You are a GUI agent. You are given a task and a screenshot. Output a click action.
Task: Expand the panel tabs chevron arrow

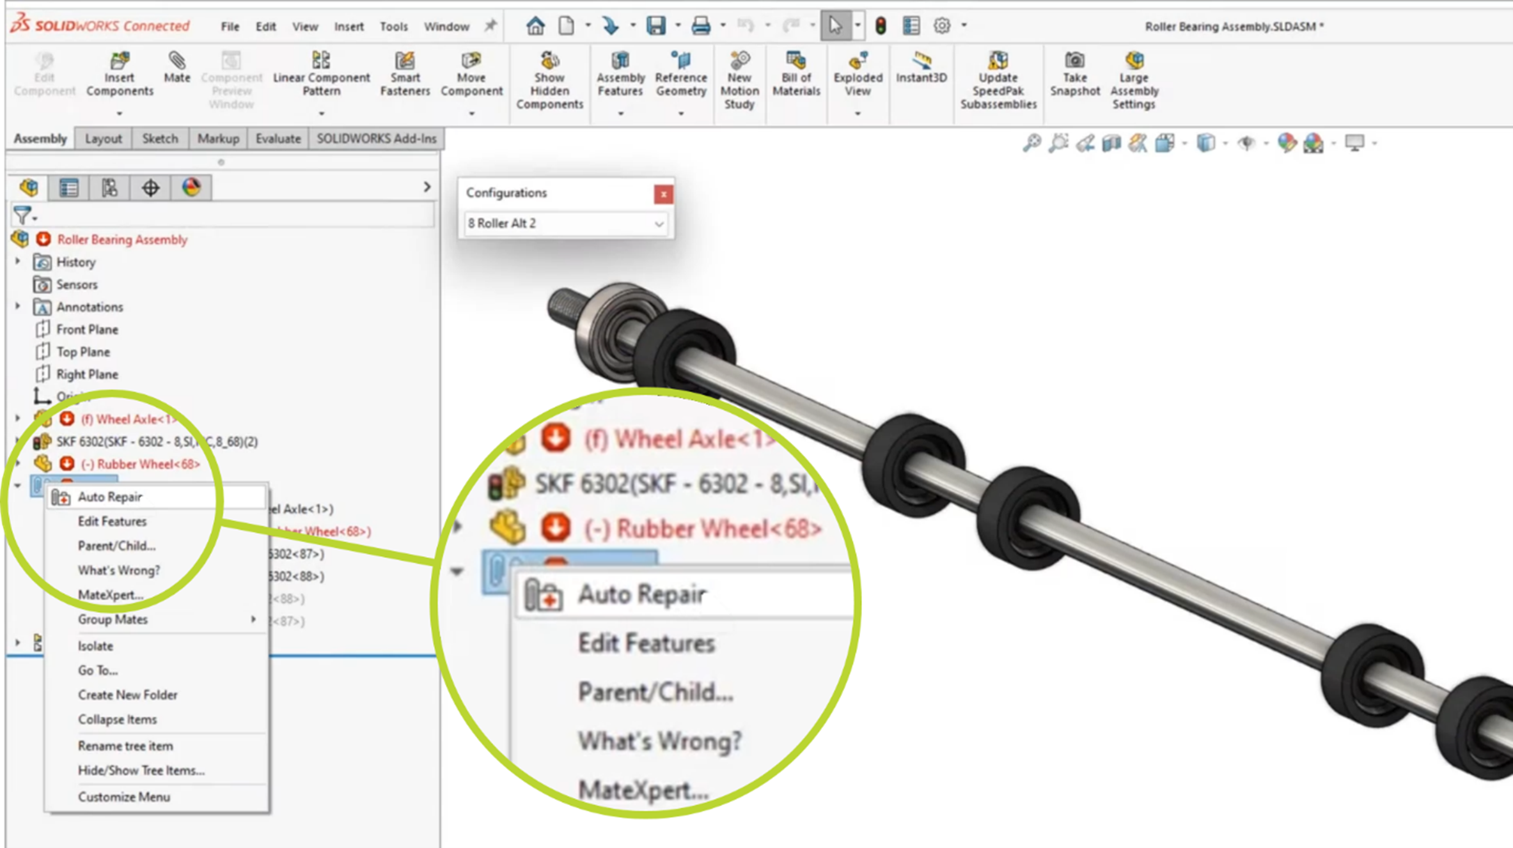pos(427,187)
